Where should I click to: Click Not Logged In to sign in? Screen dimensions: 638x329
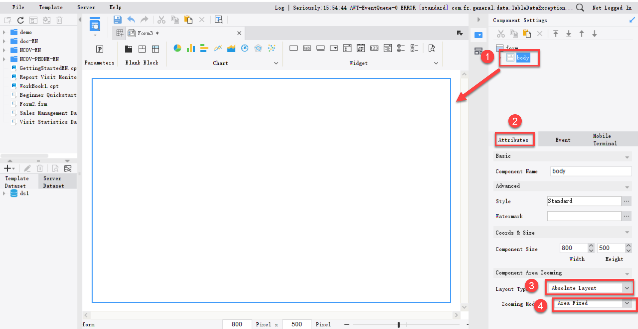[612, 7]
